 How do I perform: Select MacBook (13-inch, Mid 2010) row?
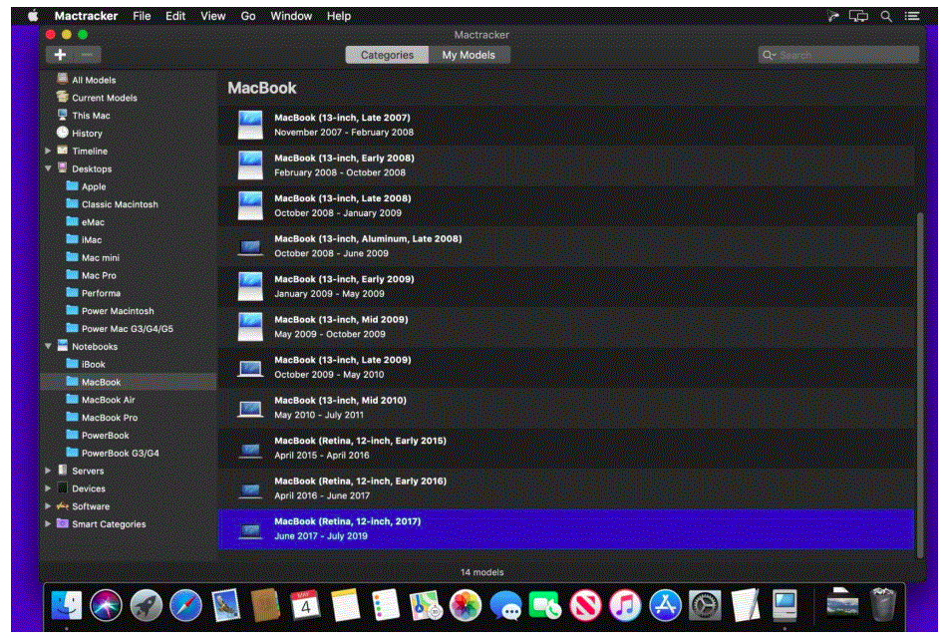click(566, 408)
